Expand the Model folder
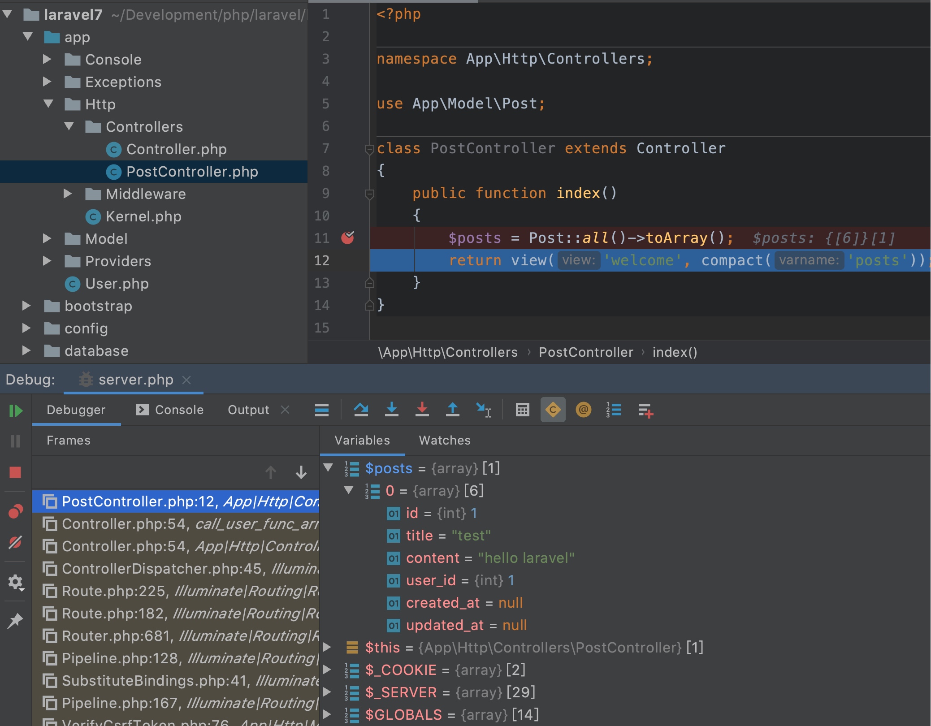Viewport: 931px width, 726px height. (x=48, y=238)
